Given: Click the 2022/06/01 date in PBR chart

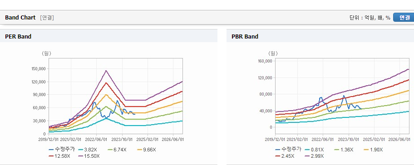Looking at the screenshot, I should pyautogui.click(x=323, y=139).
